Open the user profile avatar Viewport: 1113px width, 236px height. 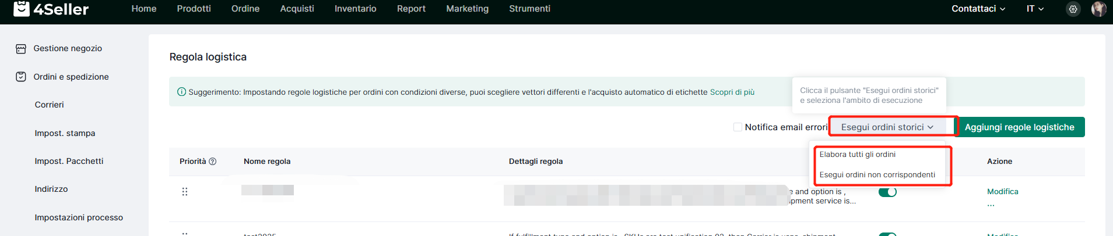pos(1098,9)
